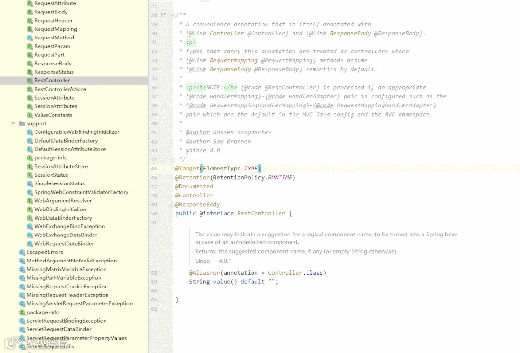Select RequestBody in the tree
Screen dimensions: 520x353
51,12
